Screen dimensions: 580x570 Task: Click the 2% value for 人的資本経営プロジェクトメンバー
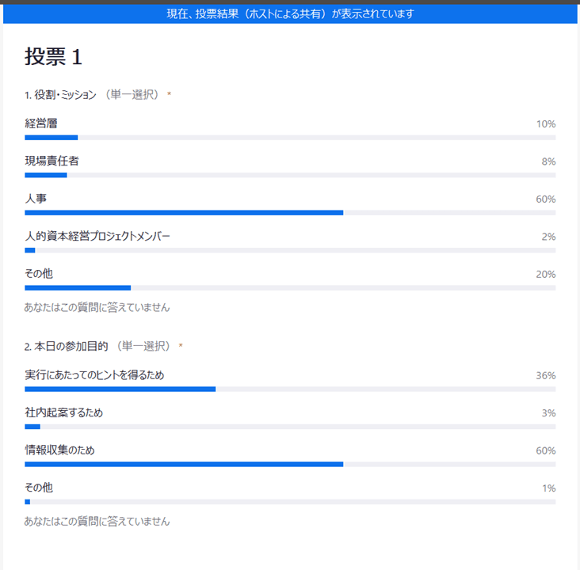(x=548, y=237)
